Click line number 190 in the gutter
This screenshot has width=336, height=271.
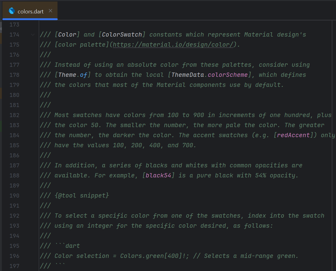(14, 196)
